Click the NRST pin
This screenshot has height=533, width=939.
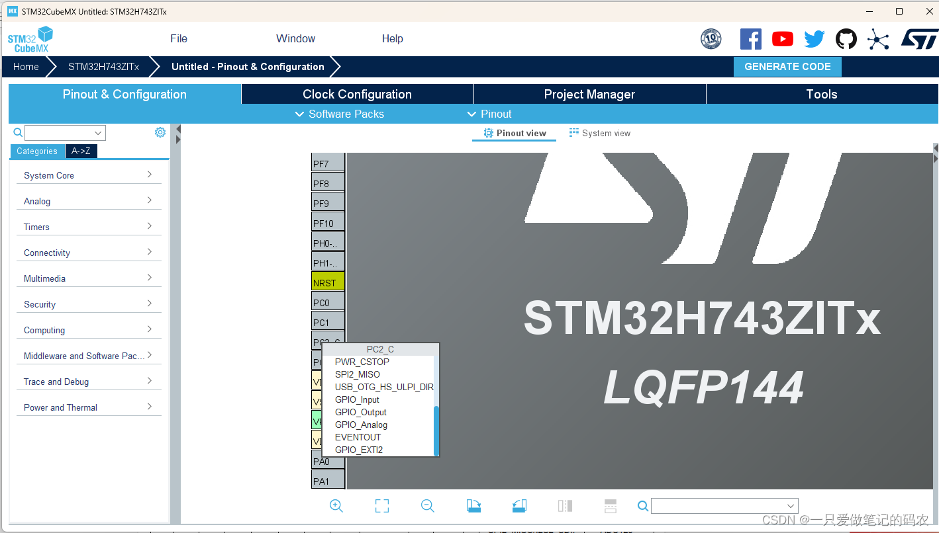click(328, 282)
